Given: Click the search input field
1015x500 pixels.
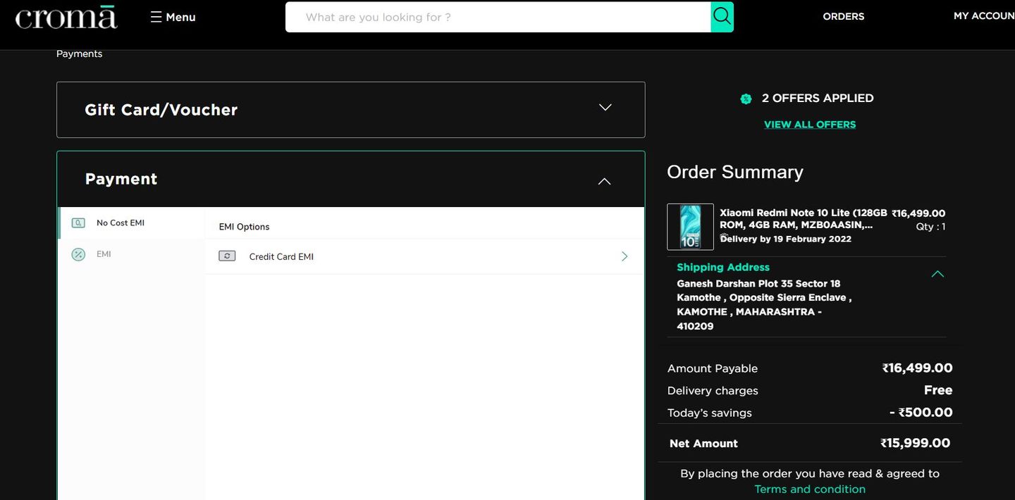Looking at the screenshot, I should [x=498, y=17].
